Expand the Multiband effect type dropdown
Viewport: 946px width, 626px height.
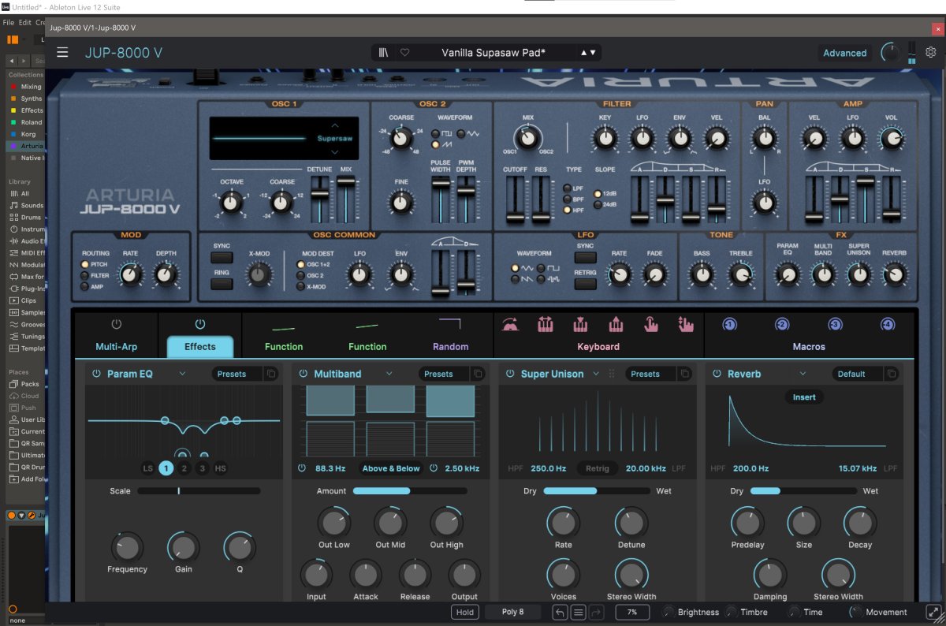(389, 374)
